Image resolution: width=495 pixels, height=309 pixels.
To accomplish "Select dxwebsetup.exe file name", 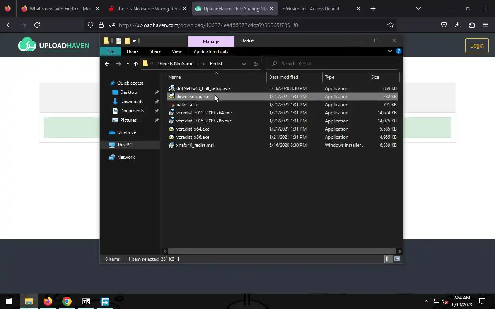I will pos(193,97).
